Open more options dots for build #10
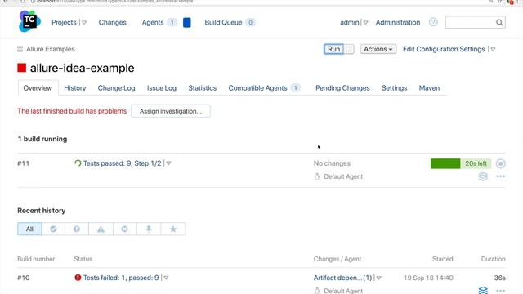This screenshot has width=523, height=294. (500, 291)
